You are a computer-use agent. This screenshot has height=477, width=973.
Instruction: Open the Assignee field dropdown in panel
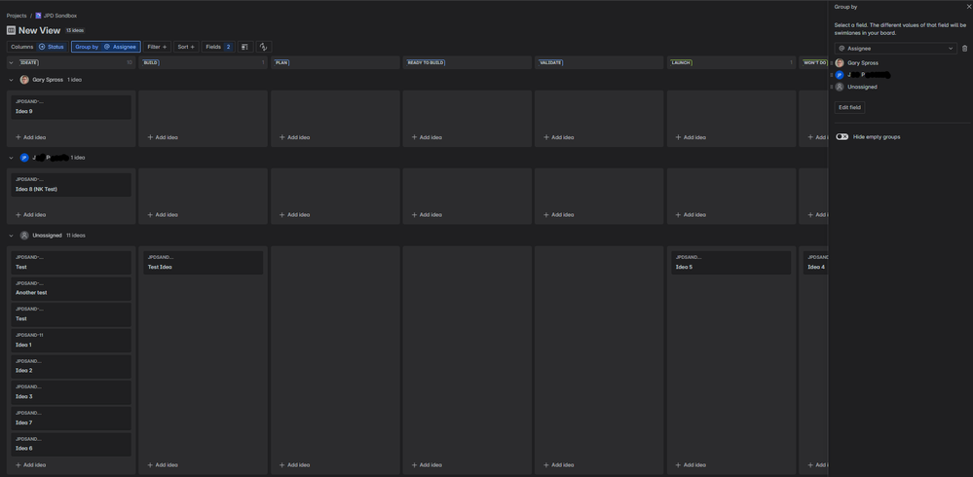895,49
